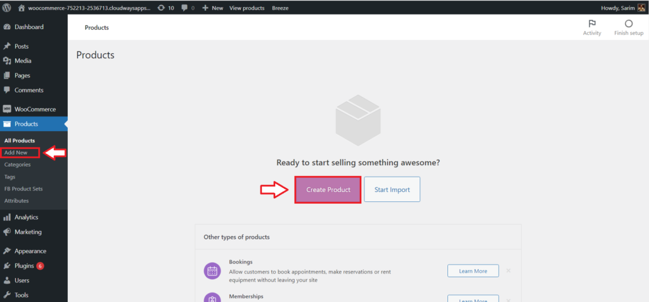The width and height of the screenshot is (649, 302).
Task: Click the user avatar next to Howdy, Sarim
Action: tap(641, 8)
